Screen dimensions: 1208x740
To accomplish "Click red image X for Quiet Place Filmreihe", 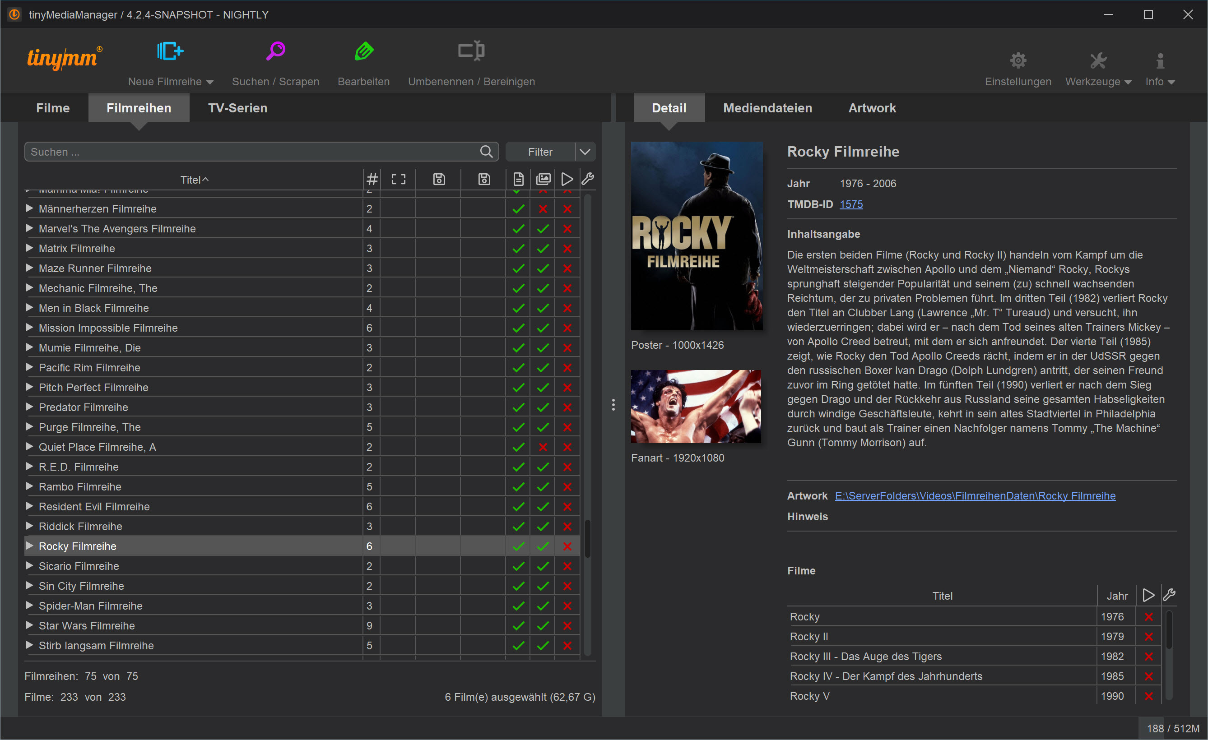I will click(x=543, y=447).
